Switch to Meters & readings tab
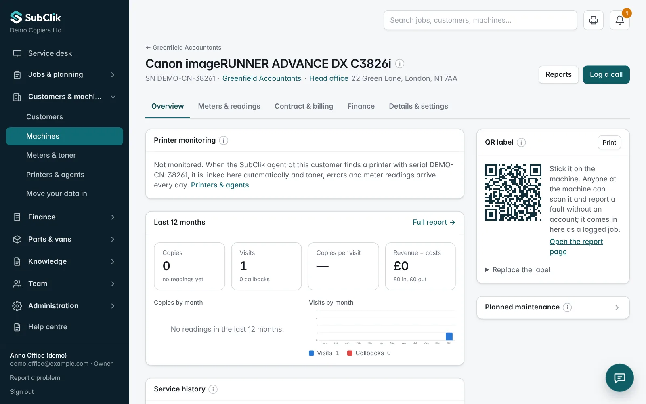Image resolution: width=646 pixels, height=404 pixels. coord(229,106)
